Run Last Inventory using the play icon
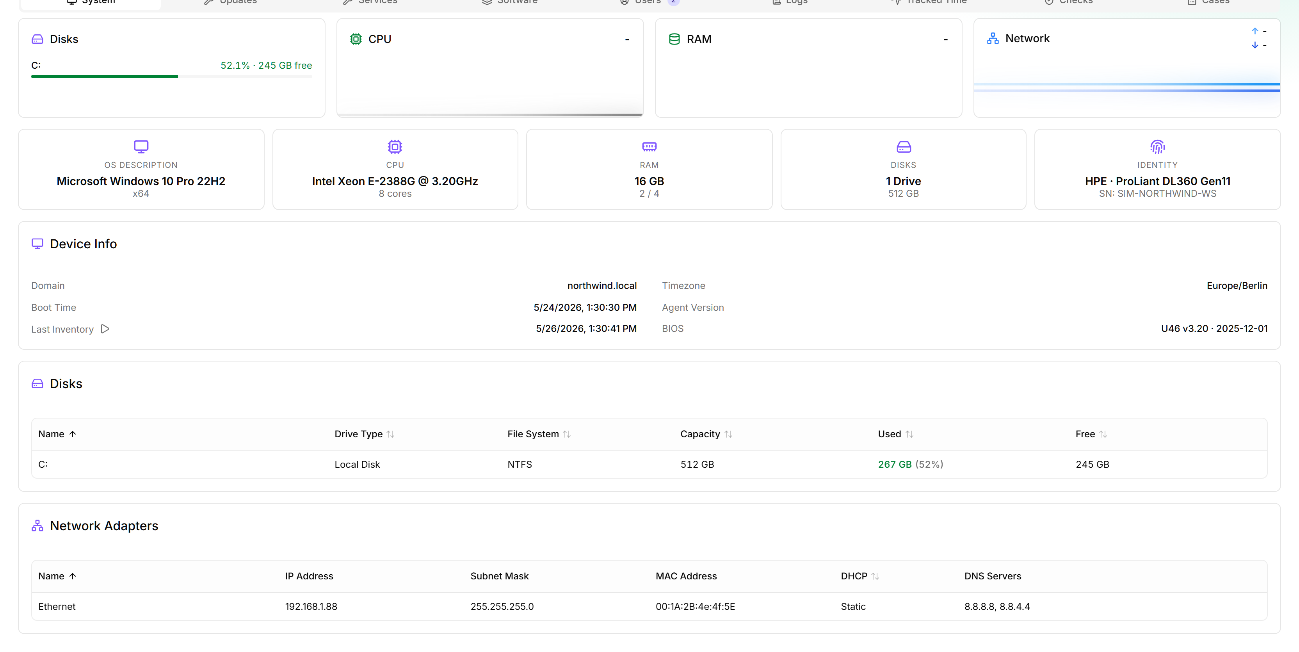The height and width of the screenshot is (652, 1299). (x=105, y=329)
